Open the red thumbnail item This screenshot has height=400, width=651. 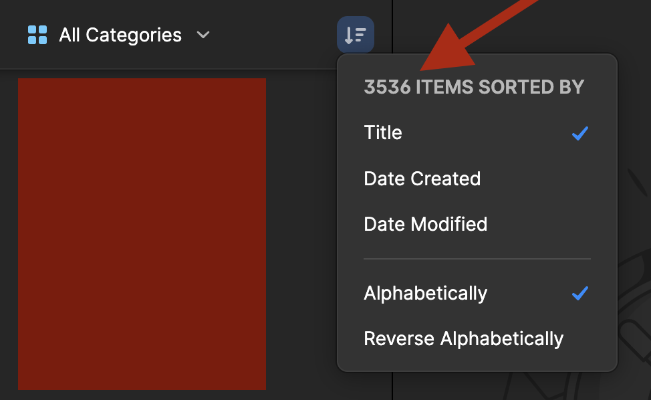[x=142, y=233]
